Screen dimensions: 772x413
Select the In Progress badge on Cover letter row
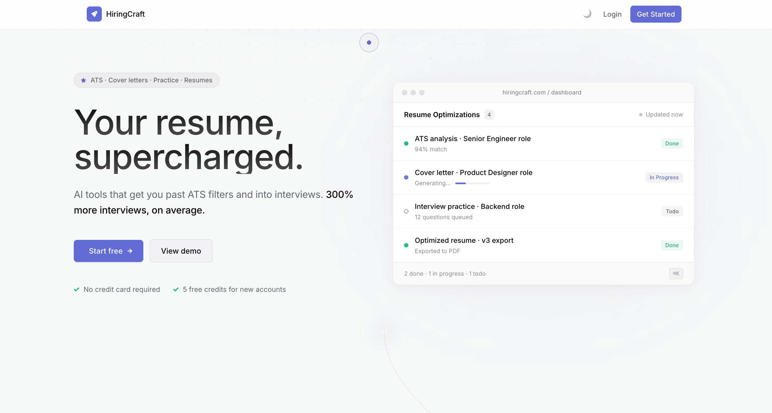(664, 177)
